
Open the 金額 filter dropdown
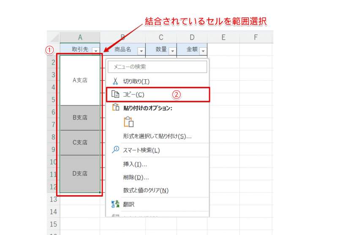203,51
